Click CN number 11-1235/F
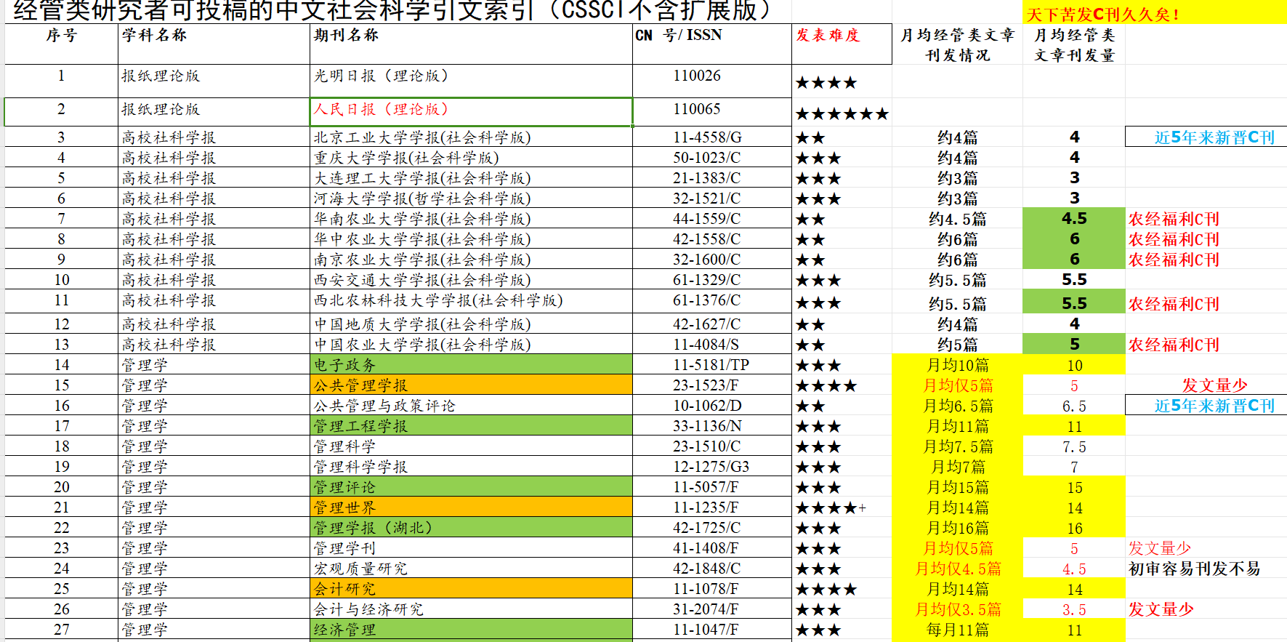 706,507
